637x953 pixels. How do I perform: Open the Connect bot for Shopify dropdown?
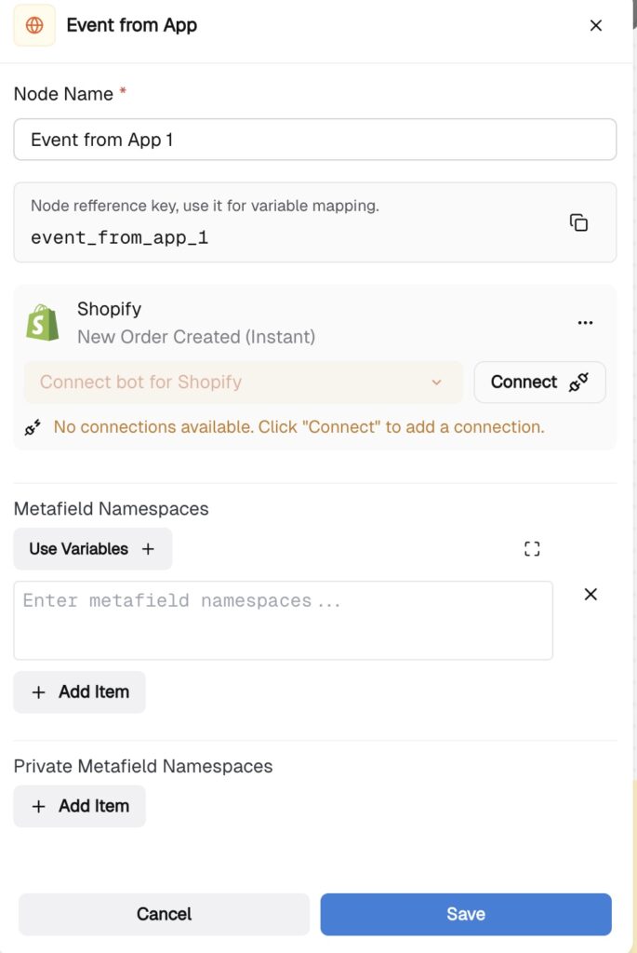[x=244, y=383]
